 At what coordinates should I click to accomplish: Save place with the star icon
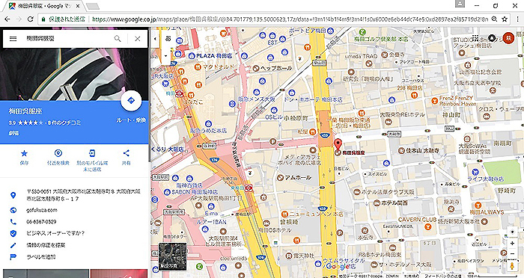(x=24, y=153)
